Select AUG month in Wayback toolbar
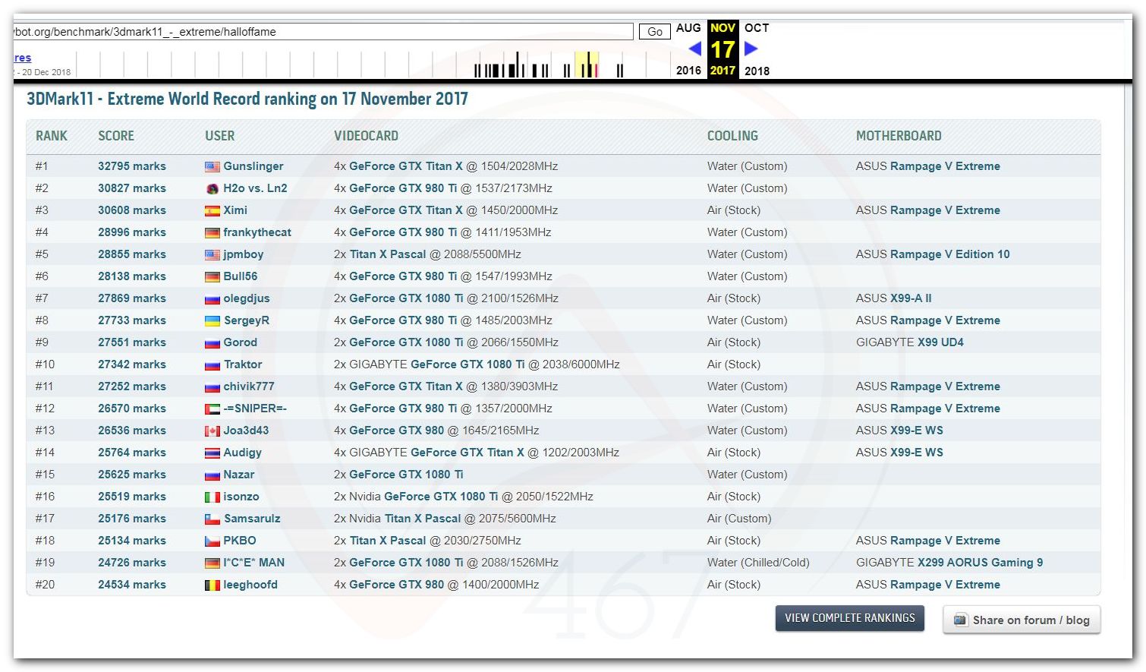Screen dimensions: 1146x672 [x=688, y=28]
